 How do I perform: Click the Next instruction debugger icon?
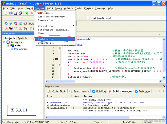(20, 29)
